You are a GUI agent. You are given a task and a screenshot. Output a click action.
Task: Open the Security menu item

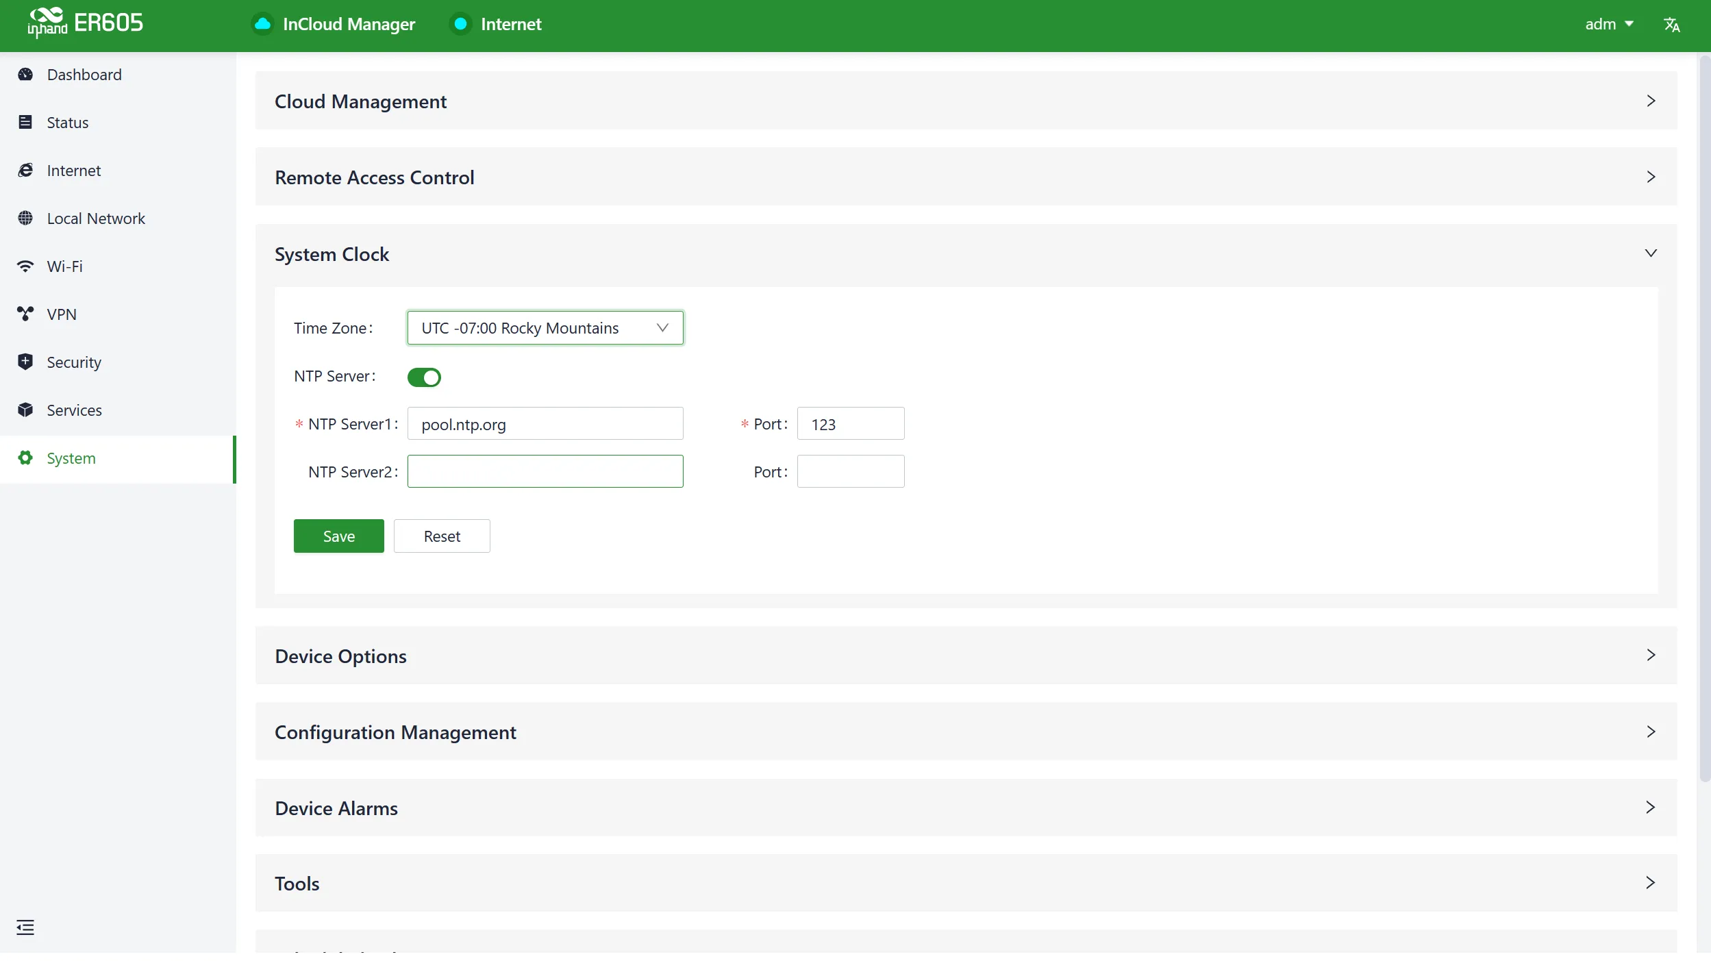[x=118, y=362]
